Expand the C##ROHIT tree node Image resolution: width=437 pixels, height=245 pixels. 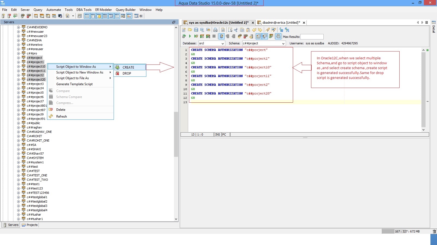pos(19,136)
